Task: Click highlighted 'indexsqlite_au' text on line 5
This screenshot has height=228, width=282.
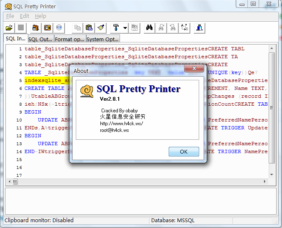Action: (47, 80)
